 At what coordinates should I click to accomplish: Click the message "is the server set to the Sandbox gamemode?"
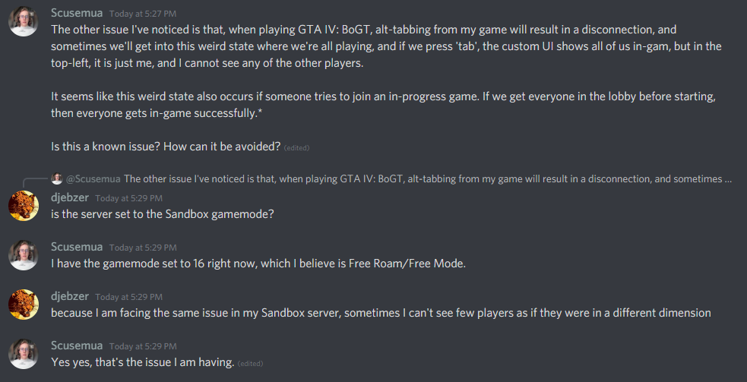click(x=163, y=214)
